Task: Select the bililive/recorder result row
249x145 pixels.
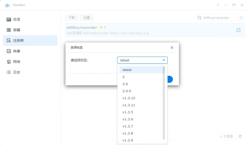Action: (x=155, y=30)
